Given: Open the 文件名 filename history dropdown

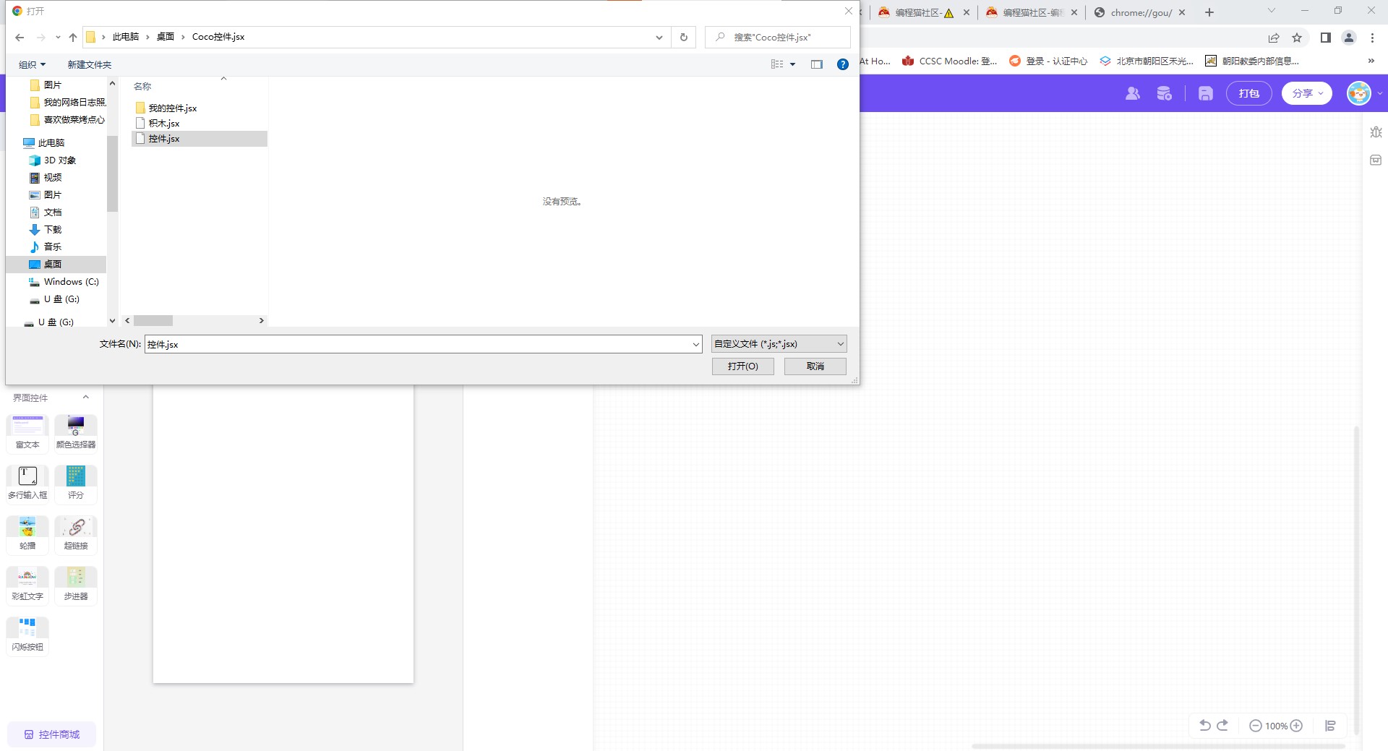Looking at the screenshot, I should click(696, 344).
